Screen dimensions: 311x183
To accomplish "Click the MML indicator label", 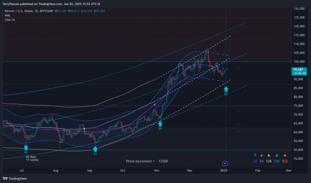I will point(7,15).
